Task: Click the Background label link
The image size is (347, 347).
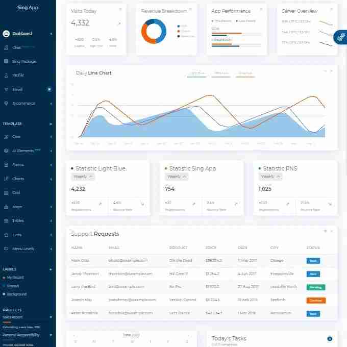Action: [x=17, y=294]
